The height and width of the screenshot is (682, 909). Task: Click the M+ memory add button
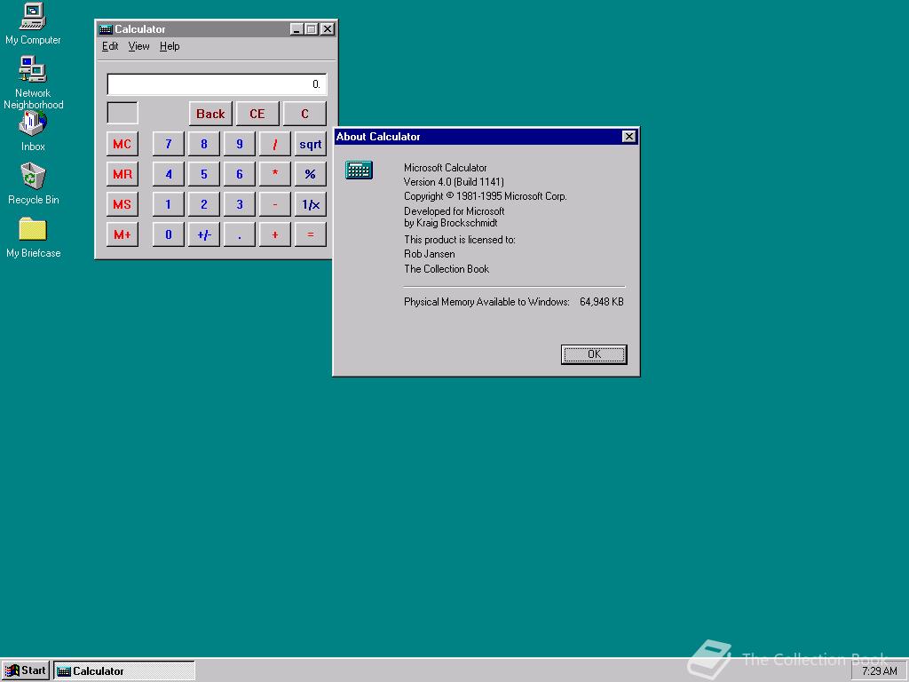click(123, 234)
